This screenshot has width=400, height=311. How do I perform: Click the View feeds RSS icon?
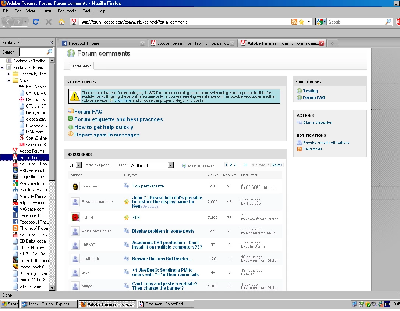pos(299,149)
